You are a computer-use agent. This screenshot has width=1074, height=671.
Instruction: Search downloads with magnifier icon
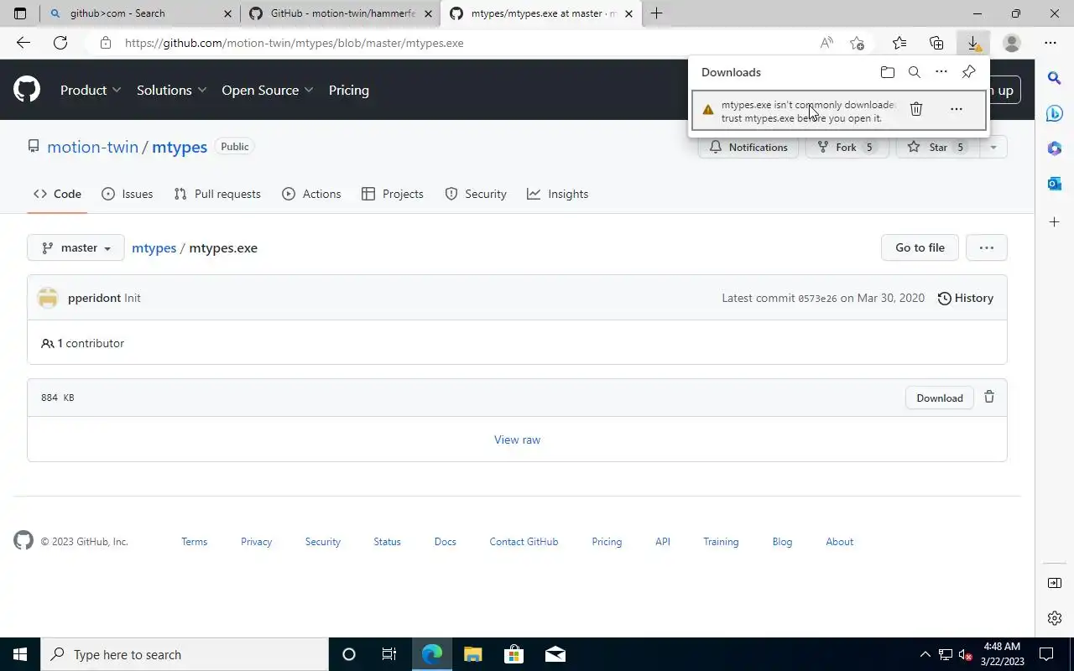pos(915,72)
